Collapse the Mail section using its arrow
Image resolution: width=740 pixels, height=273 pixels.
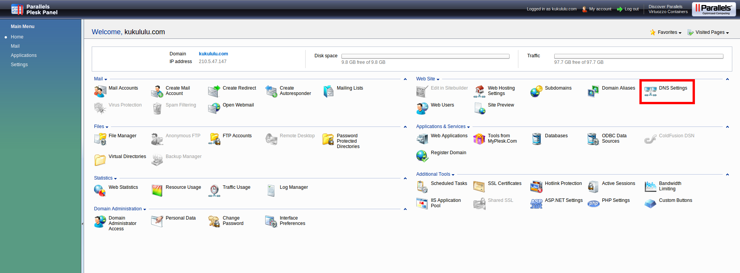pyautogui.click(x=405, y=79)
